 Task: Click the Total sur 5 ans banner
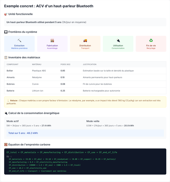[x=85, y=133]
